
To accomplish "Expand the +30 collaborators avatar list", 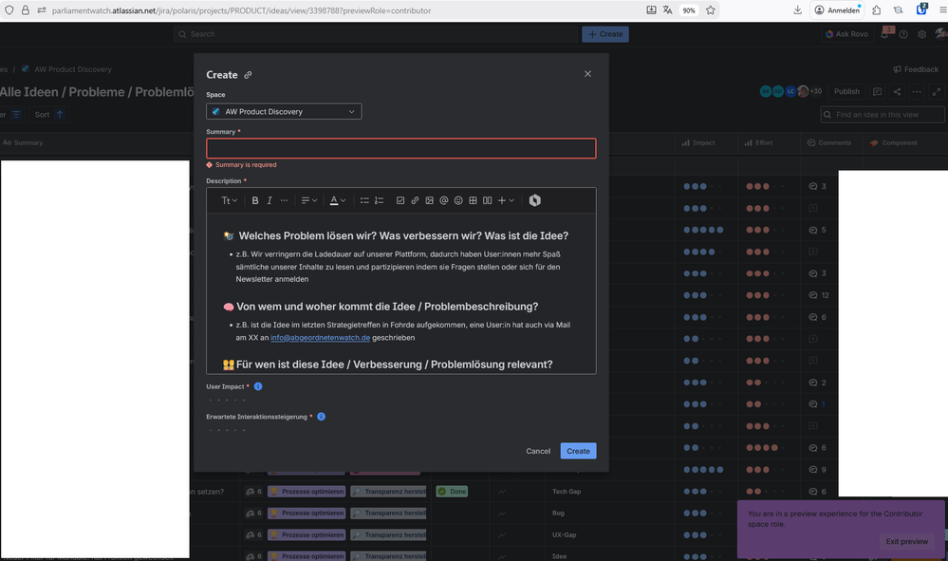I will pyautogui.click(x=815, y=91).
